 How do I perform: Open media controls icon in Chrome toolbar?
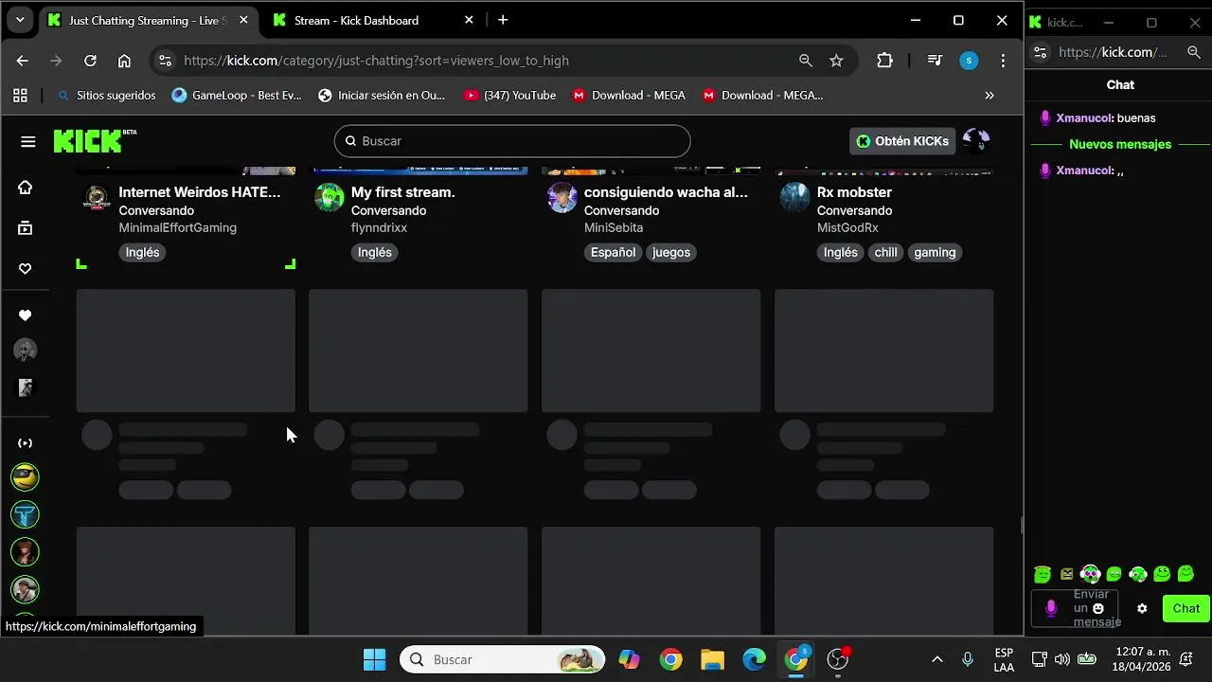pyautogui.click(x=935, y=61)
